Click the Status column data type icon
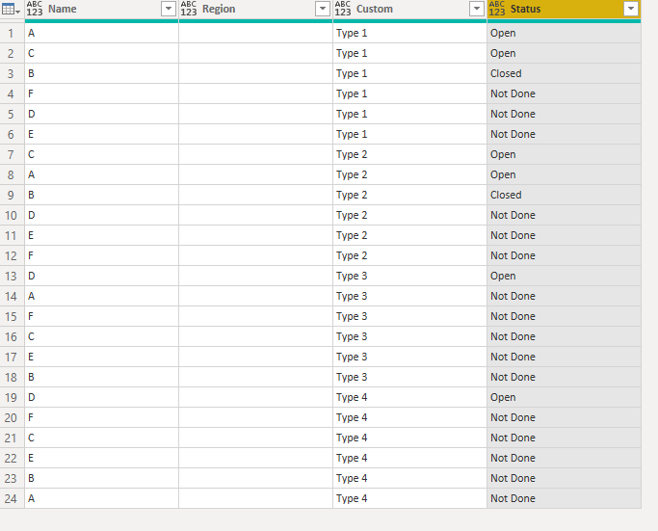 click(x=497, y=9)
